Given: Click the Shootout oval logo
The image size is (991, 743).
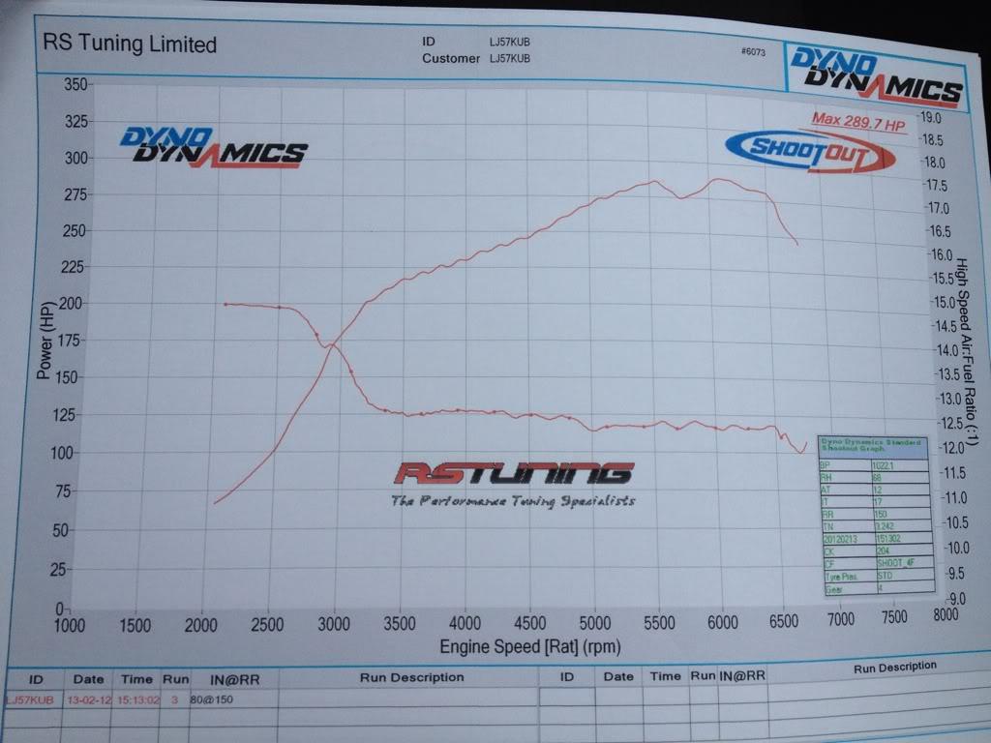Looking at the screenshot, I should point(810,152).
